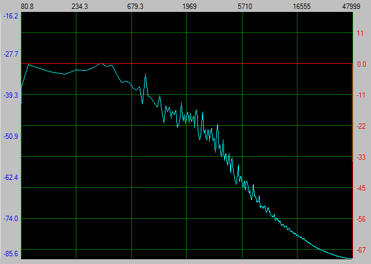The image size is (371, 264).
Task: Click the red -67 scale label
Action: tap(361, 250)
